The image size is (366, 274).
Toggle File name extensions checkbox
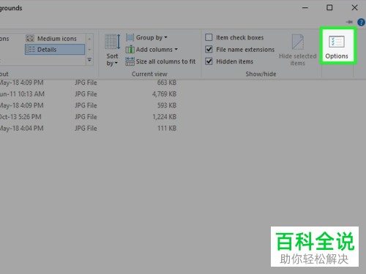coord(209,50)
